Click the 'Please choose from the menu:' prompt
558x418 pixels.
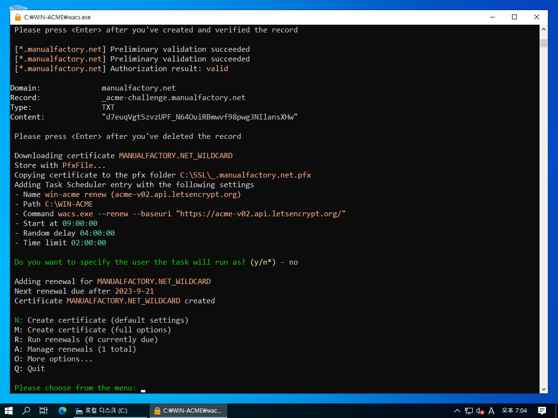tap(75, 388)
